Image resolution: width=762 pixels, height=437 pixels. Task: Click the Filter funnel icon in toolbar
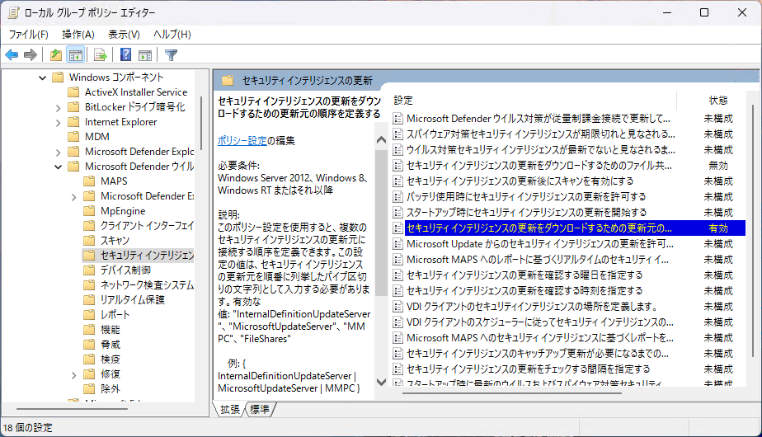click(171, 55)
